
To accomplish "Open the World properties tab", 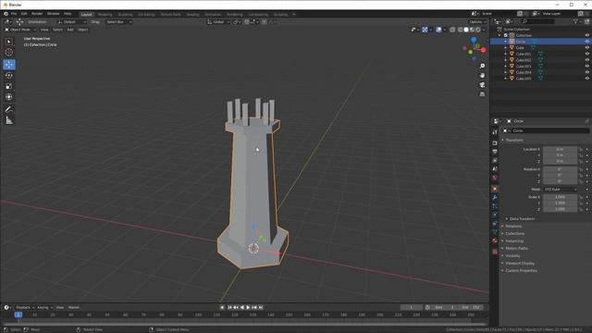I will tap(495, 178).
